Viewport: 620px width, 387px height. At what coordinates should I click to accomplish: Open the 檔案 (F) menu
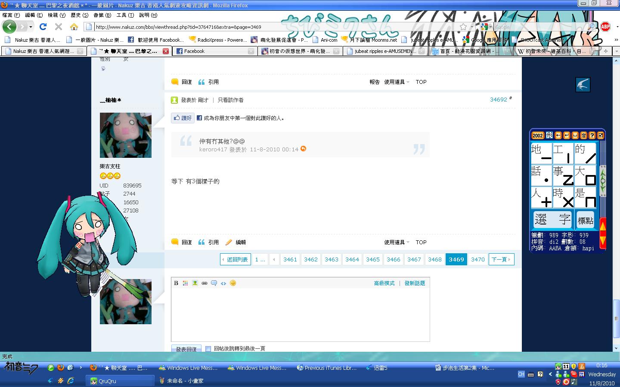click(x=11, y=15)
